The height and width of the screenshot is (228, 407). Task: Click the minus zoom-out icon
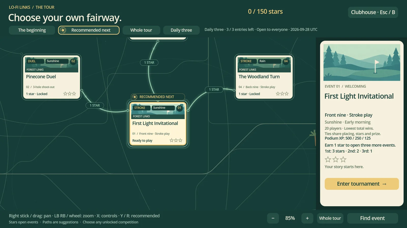click(x=273, y=218)
